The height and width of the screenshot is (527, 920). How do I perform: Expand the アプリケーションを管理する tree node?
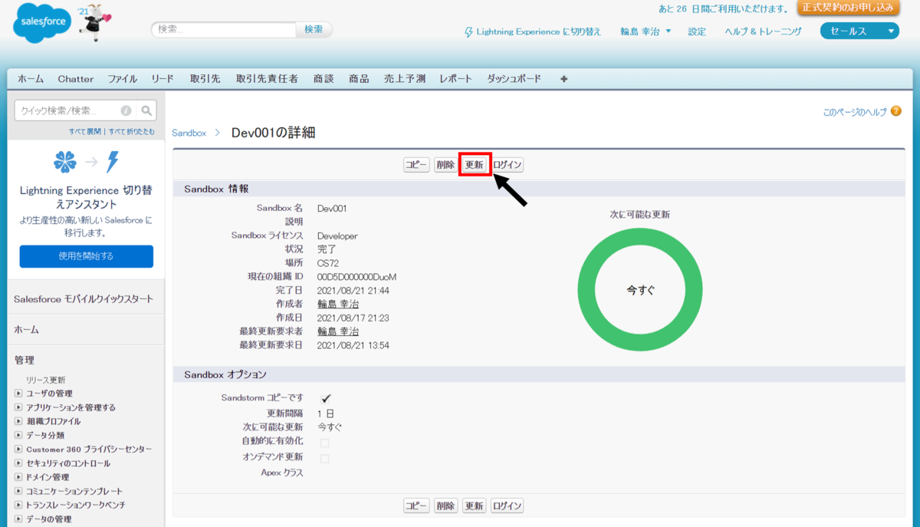(x=18, y=407)
